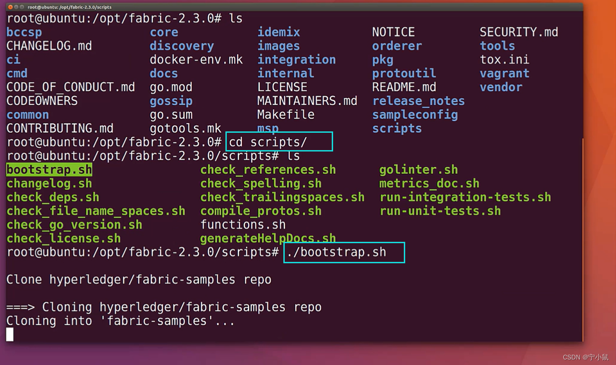Select the compile_protos.sh file name
The height and width of the screenshot is (365, 616).
(x=261, y=211)
